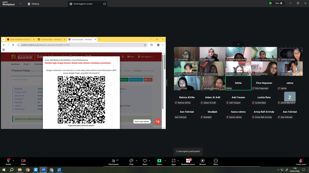Expand the caret next to React

150,161
